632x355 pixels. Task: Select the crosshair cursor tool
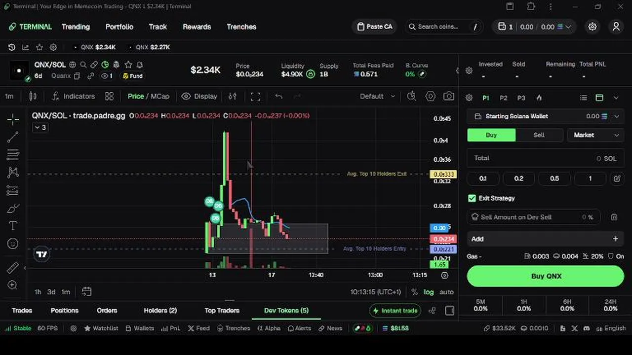coord(13,119)
